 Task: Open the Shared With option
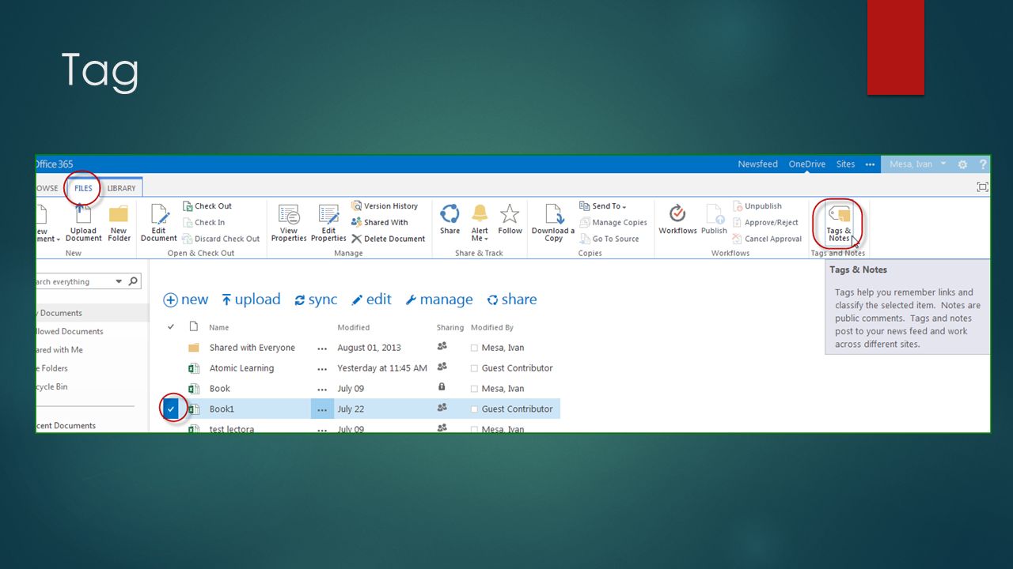pos(380,223)
